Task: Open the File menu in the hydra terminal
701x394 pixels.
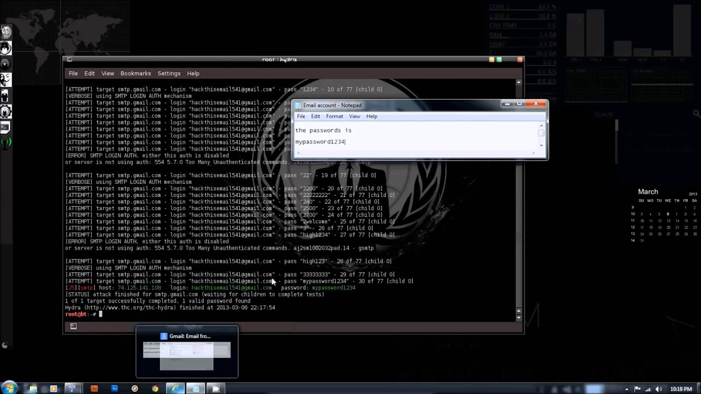Action: point(73,73)
